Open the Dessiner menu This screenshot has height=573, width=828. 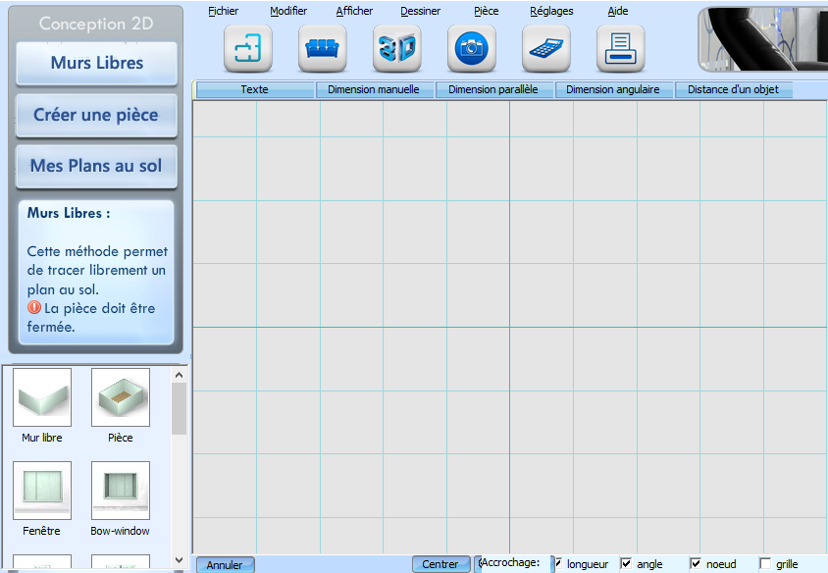[420, 11]
